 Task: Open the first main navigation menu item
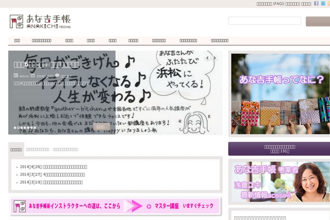pyautogui.click(x=17, y=40)
